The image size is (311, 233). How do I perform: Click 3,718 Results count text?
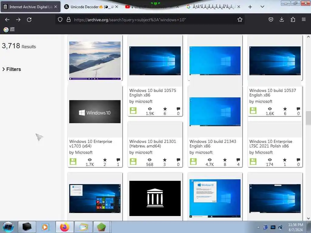[x=19, y=46]
